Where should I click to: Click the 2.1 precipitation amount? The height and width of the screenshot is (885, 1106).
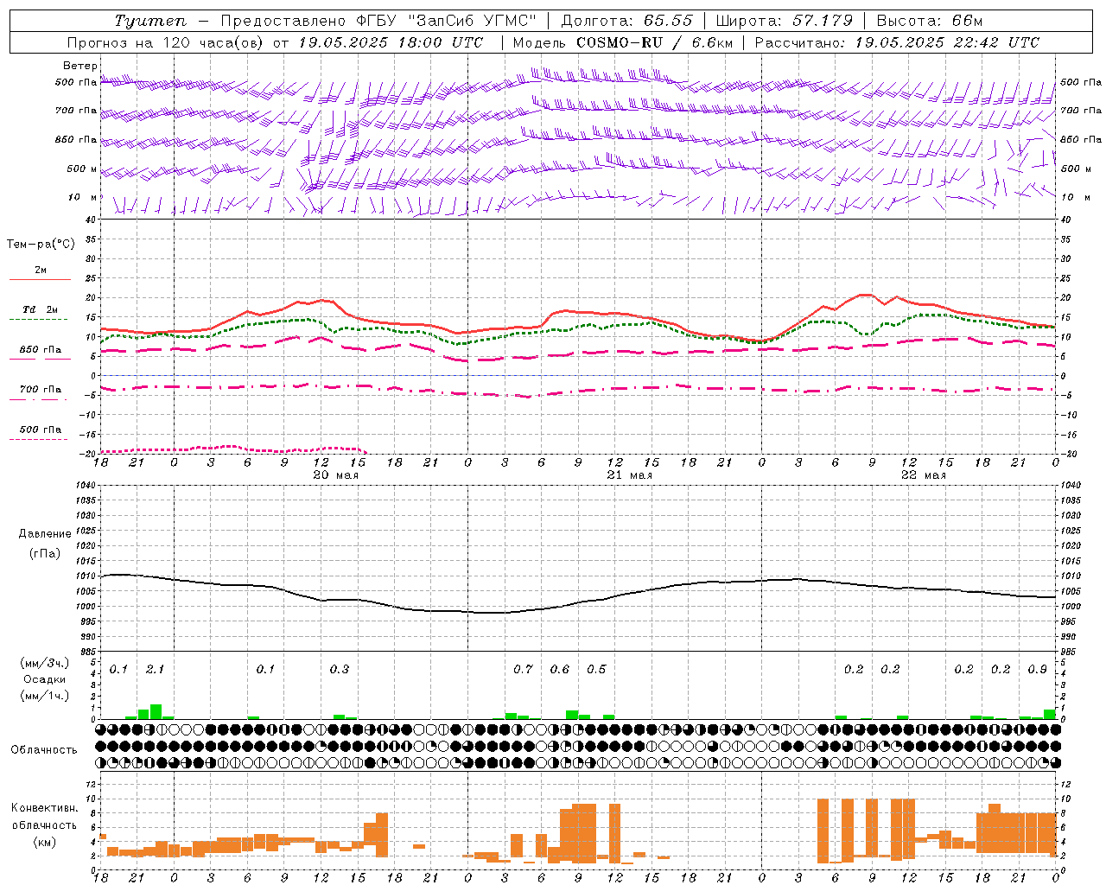(x=155, y=670)
